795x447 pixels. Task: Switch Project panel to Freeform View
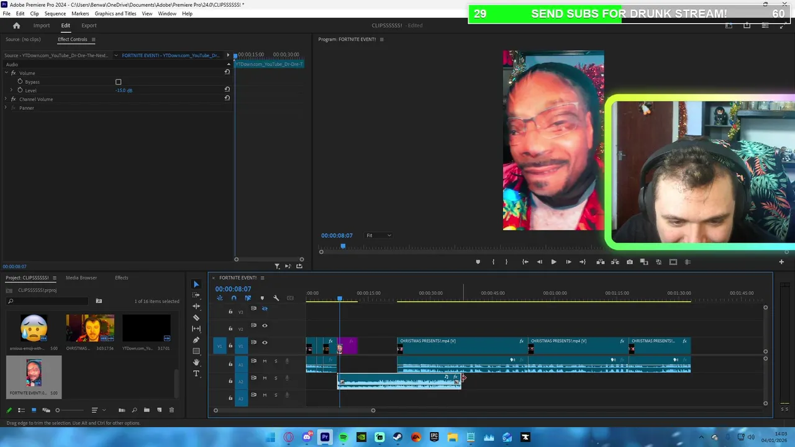tap(46, 410)
